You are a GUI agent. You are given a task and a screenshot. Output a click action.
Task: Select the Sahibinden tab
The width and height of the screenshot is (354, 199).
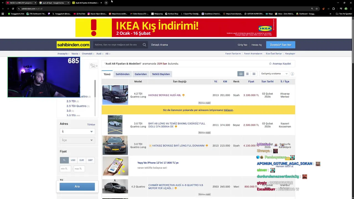click(123, 74)
